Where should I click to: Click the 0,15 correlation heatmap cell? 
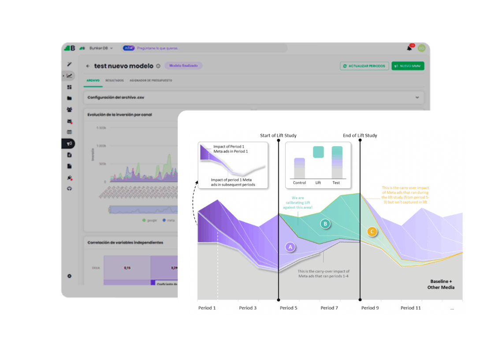127,268
